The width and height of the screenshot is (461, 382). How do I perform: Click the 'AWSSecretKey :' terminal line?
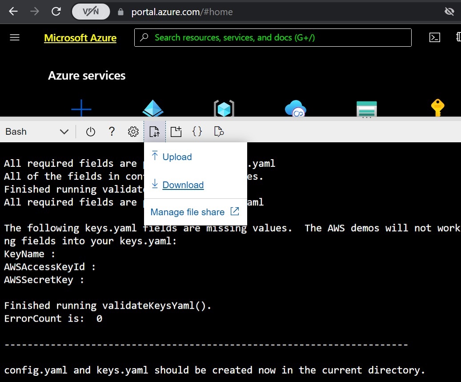click(44, 280)
